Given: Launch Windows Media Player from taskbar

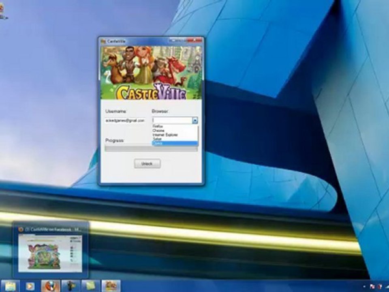Looking at the screenshot, I should point(30,286).
